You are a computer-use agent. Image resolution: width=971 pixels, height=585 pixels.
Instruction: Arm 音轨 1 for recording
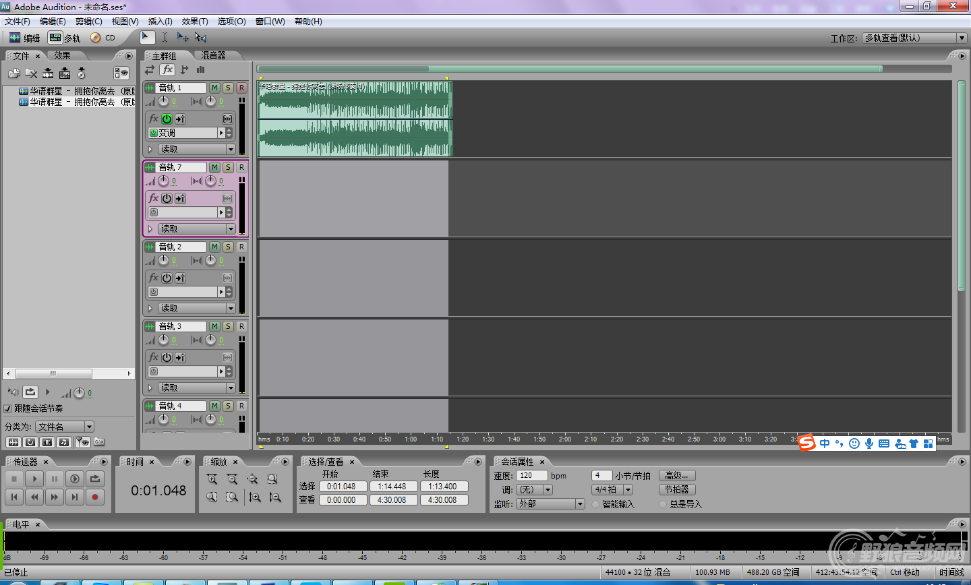point(241,88)
